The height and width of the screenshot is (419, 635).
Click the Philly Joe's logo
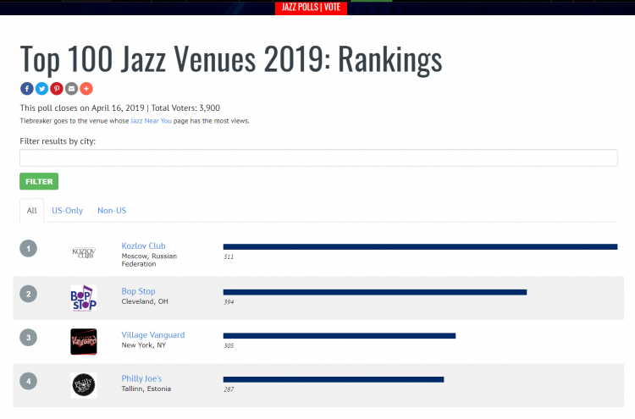[84, 385]
